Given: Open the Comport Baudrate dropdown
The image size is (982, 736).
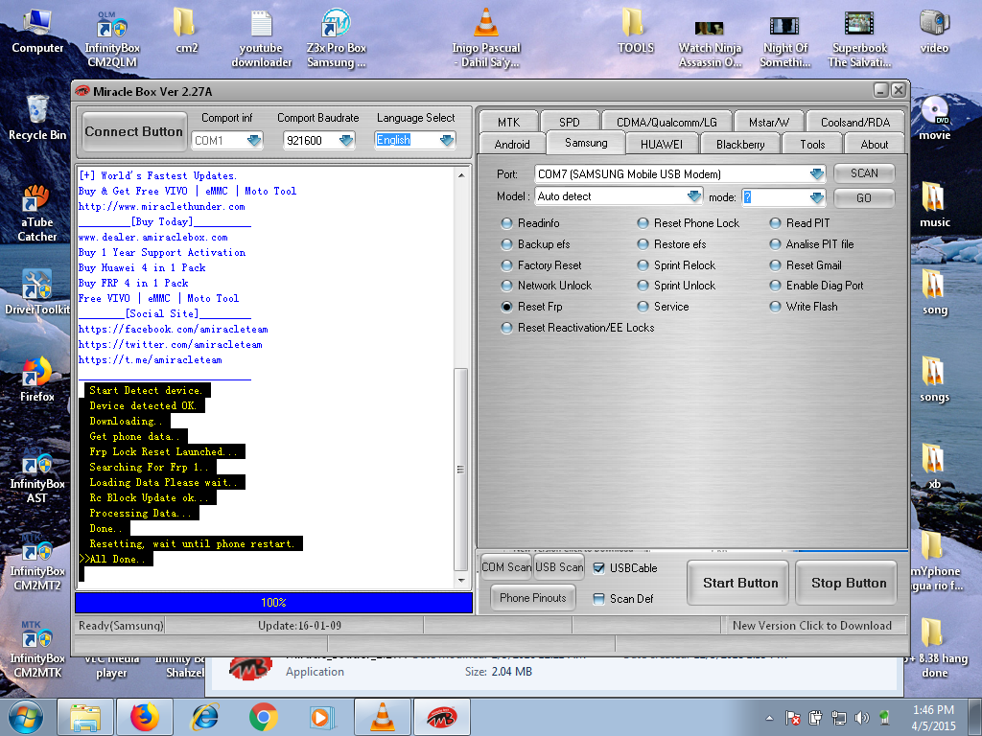Looking at the screenshot, I should [346, 140].
